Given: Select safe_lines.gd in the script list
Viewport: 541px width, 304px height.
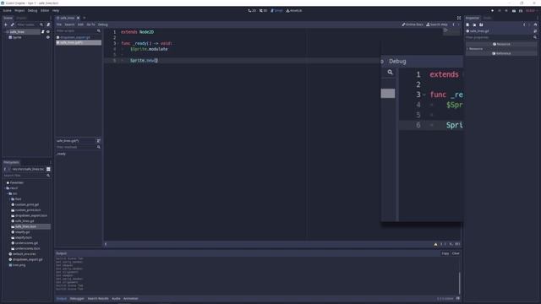Looking at the screenshot, I should pyautogui.click(x=79, y=43).
